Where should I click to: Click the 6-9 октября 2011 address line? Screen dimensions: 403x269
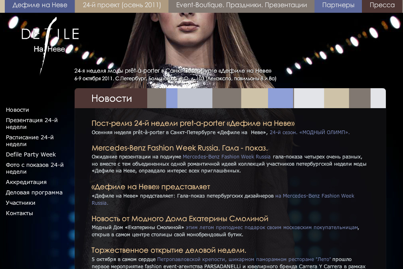pyautogui.click(x=175, y=79)
